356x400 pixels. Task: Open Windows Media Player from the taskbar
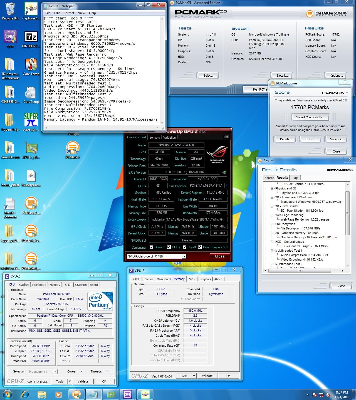(59, 394)
